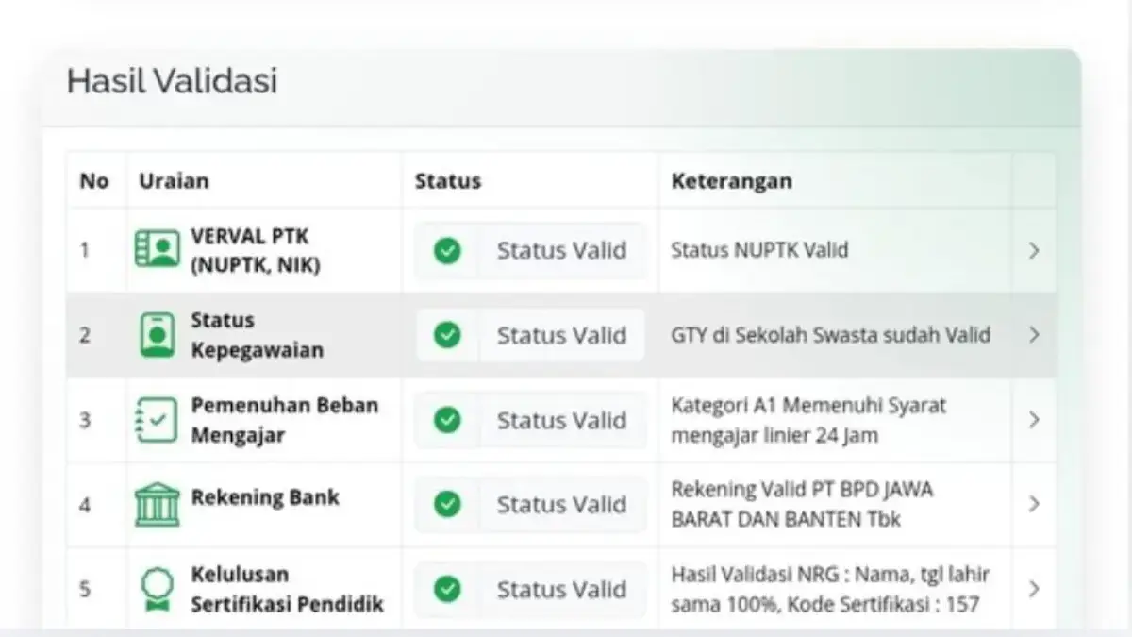Viewport: 1132px width, 637px height.
Task: Click the VERVAL PTK identity card icon
Action: [158, 250]
